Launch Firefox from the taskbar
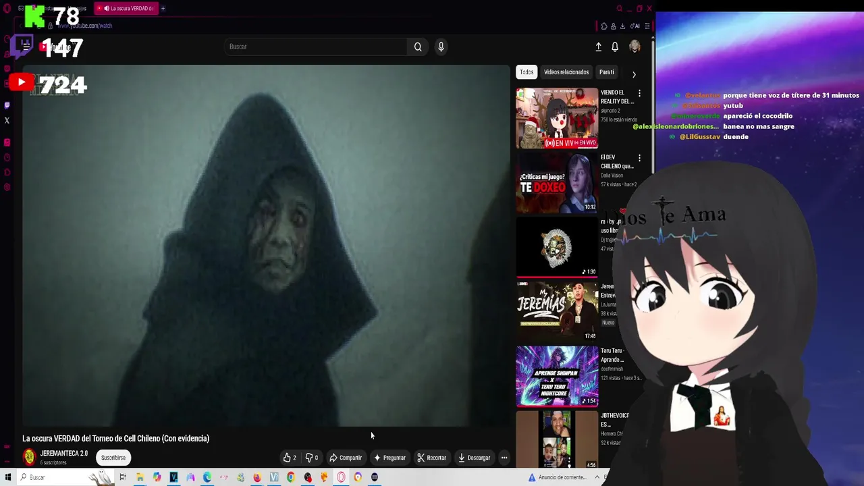The height and width of the screenshot is (486, 864). pos(257,477)
